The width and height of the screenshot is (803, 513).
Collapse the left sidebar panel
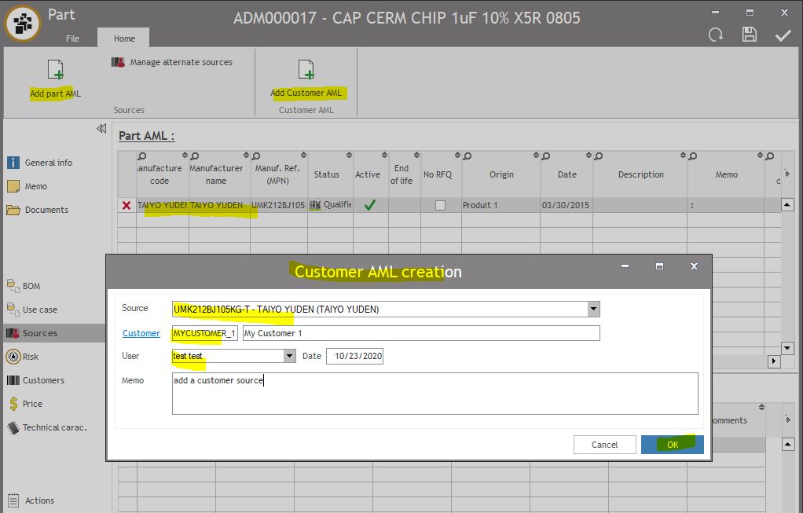coord(101,129)
